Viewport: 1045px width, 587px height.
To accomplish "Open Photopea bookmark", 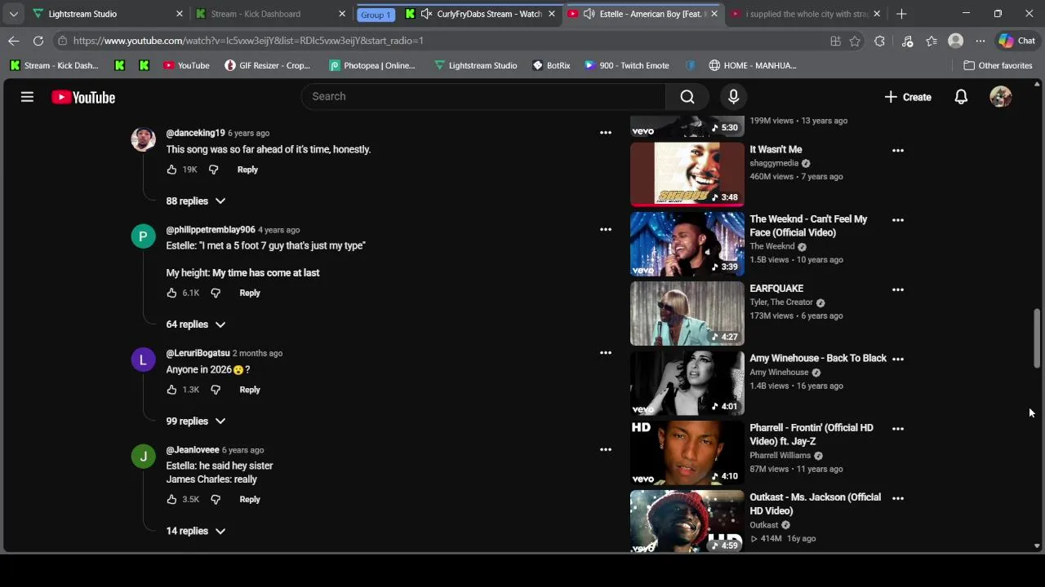I will pyautogui.click(x=371, y=65).
